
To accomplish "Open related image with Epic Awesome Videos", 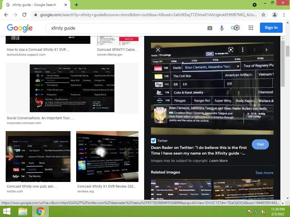I will pyautogui.click(x=181, y=189).
